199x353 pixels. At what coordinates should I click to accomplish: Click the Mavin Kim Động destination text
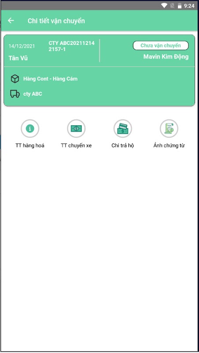[x=166, y=57]
